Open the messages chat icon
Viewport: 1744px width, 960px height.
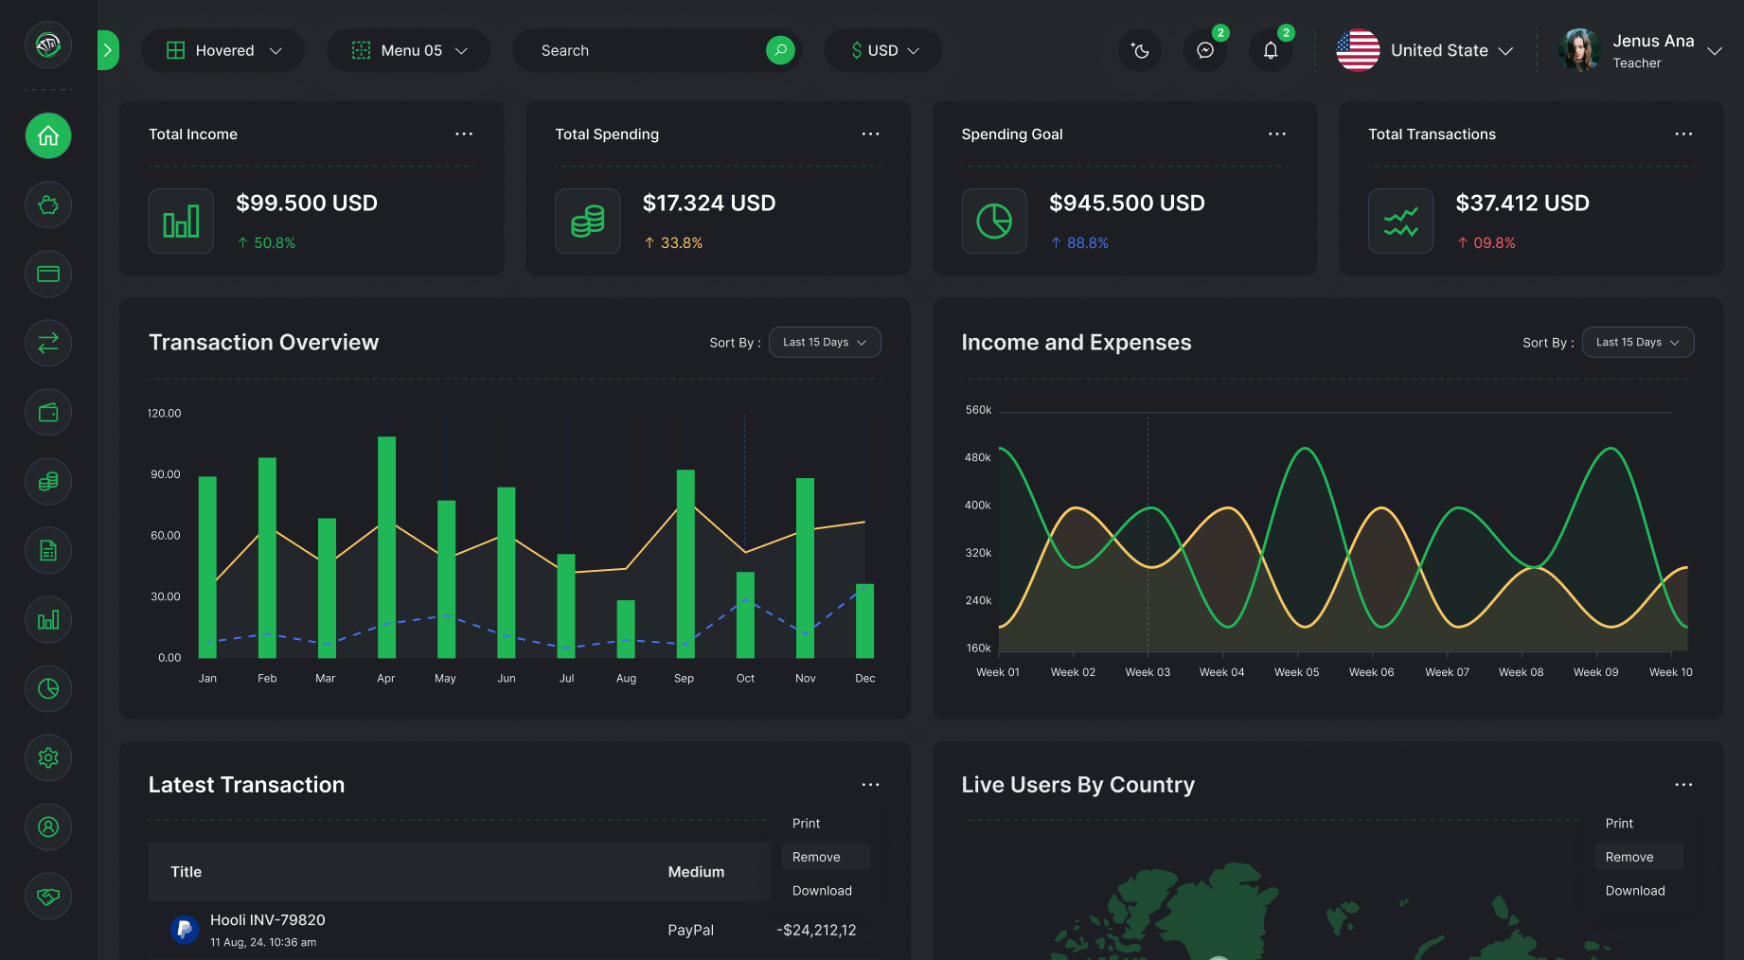coord(1205,51)
